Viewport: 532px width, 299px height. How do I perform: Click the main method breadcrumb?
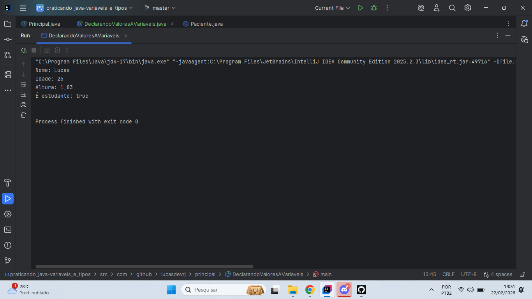pyautogui.click(x=322, y=274)
